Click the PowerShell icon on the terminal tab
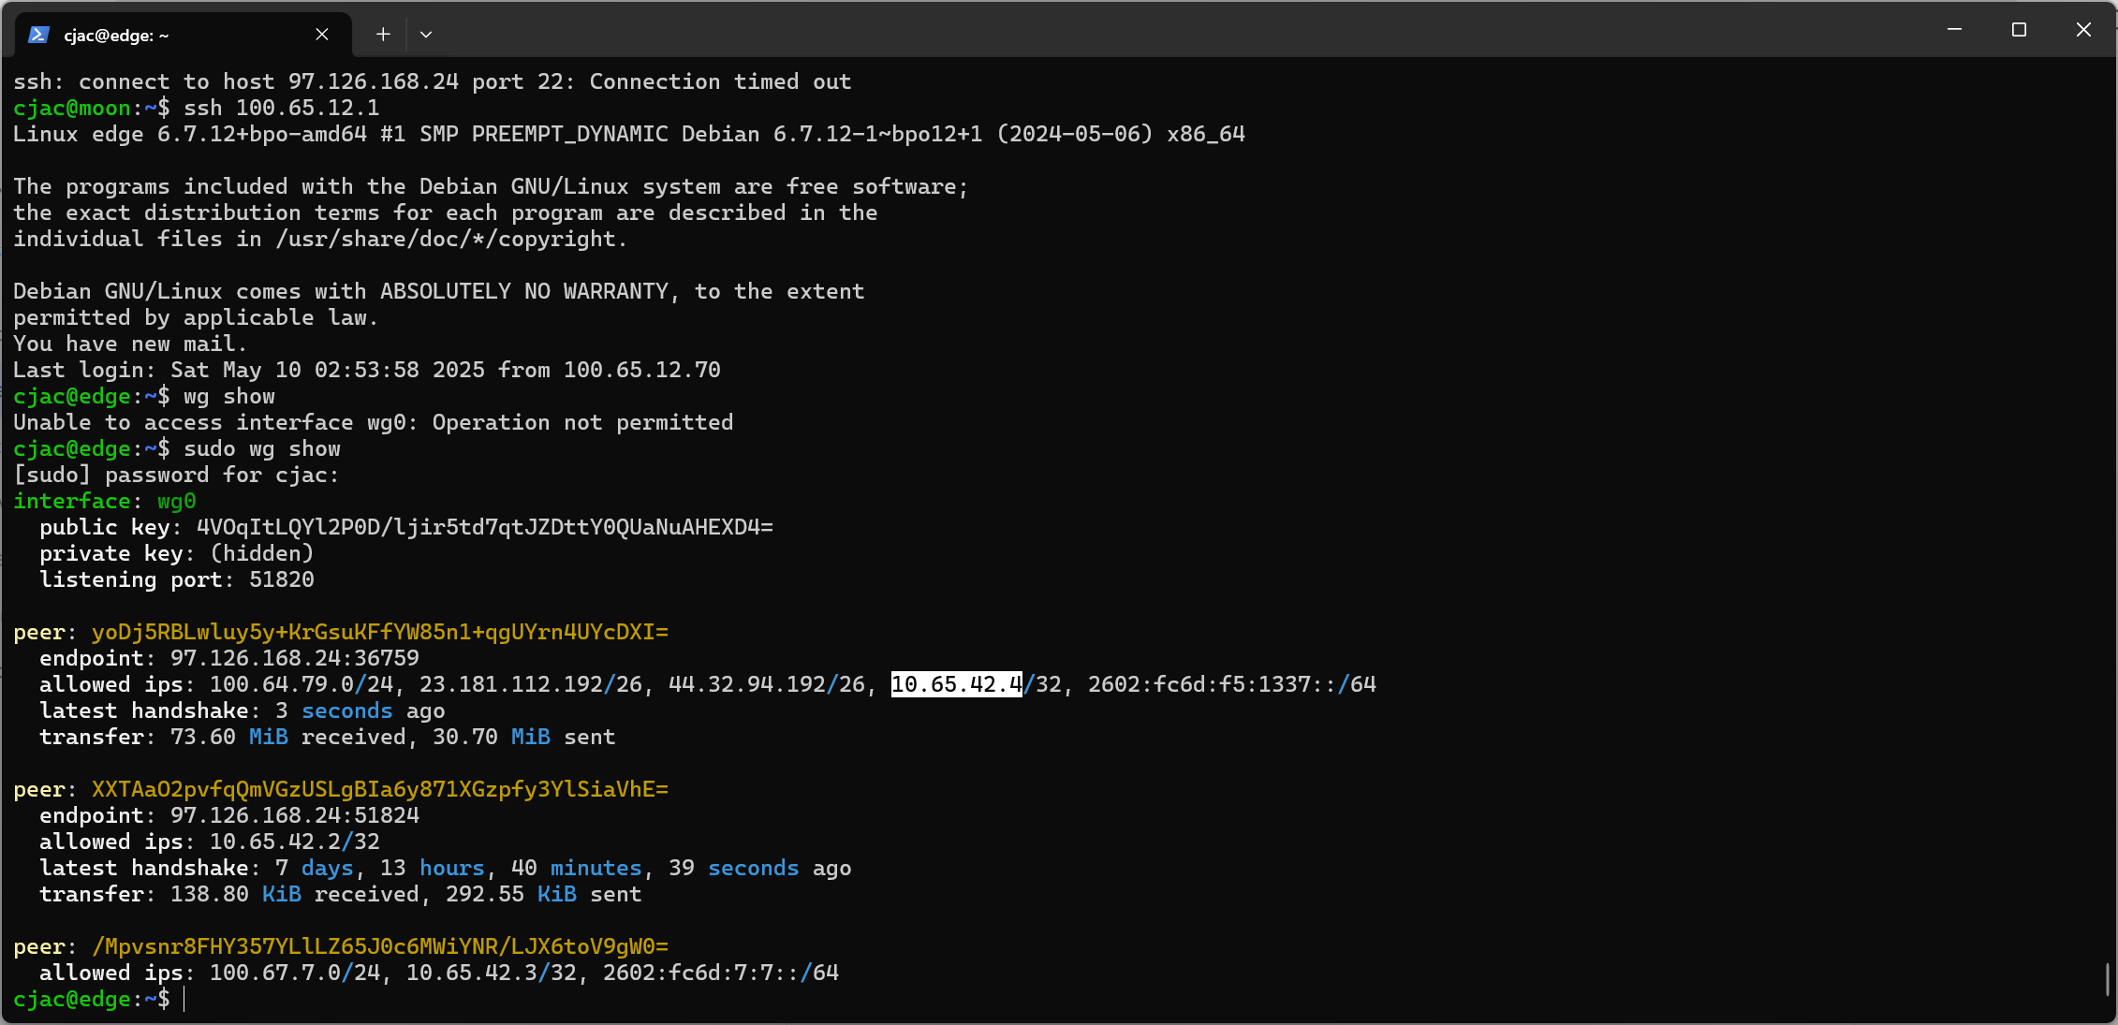Viewport: 2118px width, 1025px height. [38, 35]
